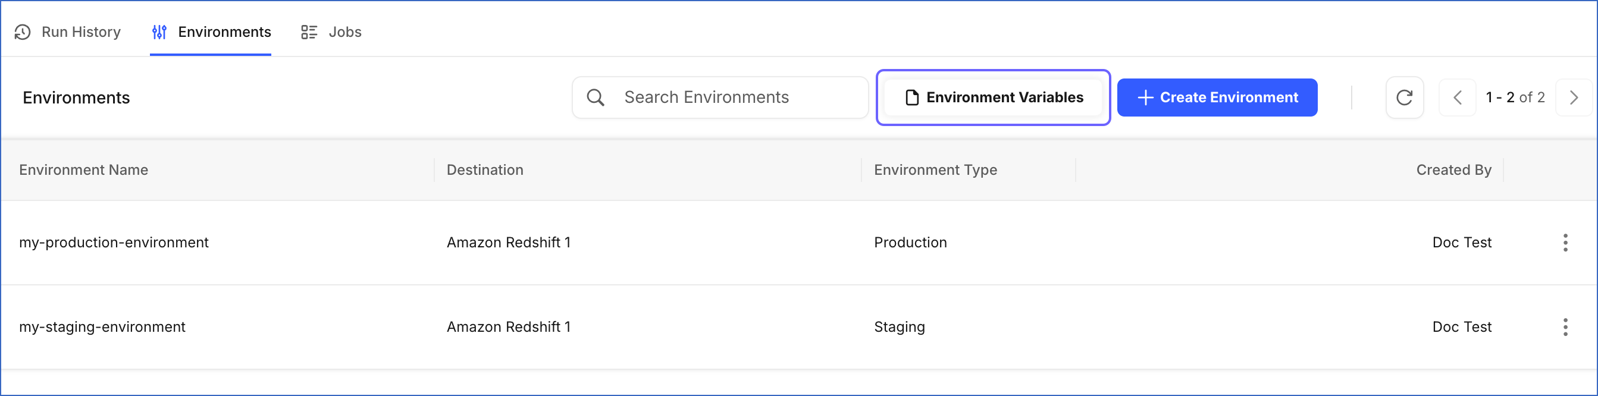Screen dimensions: 1598x396
Task: Click the Environment Name column header
Action: (84, 171)
